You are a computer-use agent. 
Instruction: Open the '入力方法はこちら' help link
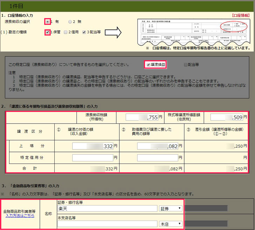click(20, 216)
